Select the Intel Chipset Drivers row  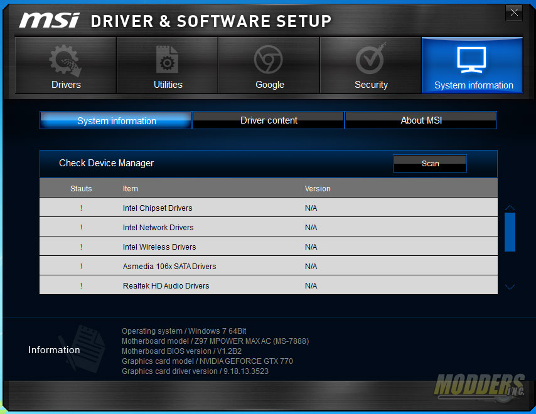[269, 207]
